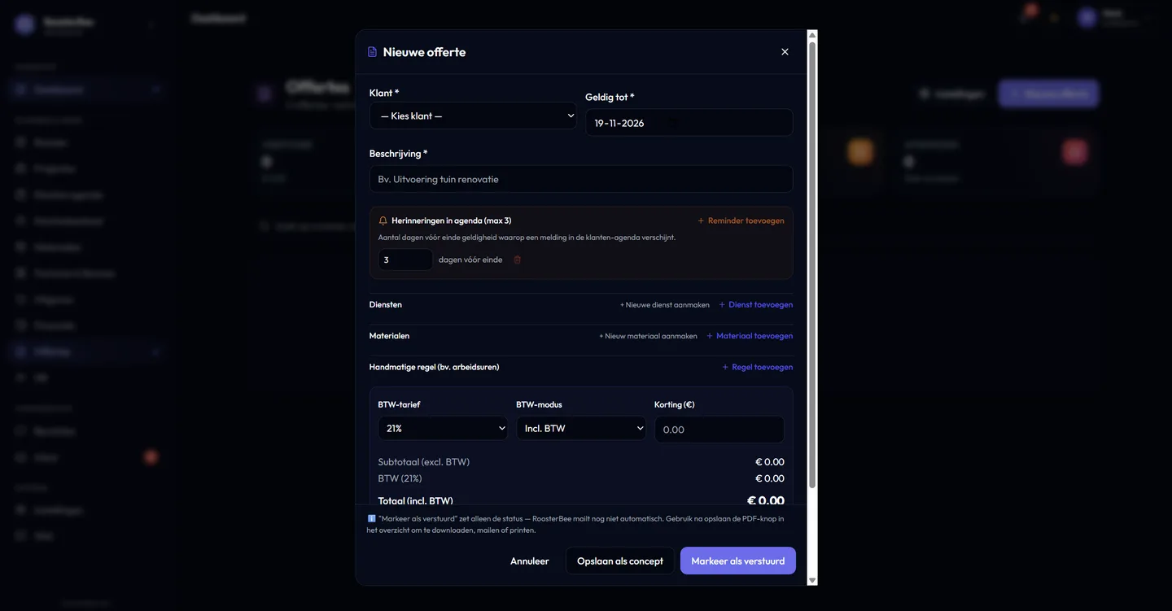Image resolution: width=1172 pixels, height=611 pixels.
Task: Click Materiaal toevoegen link
Action: click(x=749, y=336)
